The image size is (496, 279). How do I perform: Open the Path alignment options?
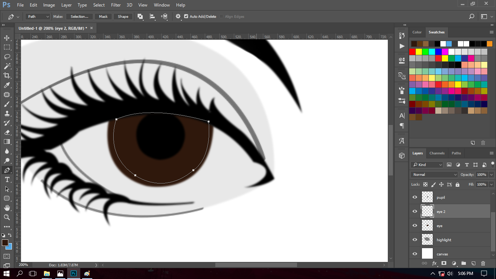click(x=153, y=16)
